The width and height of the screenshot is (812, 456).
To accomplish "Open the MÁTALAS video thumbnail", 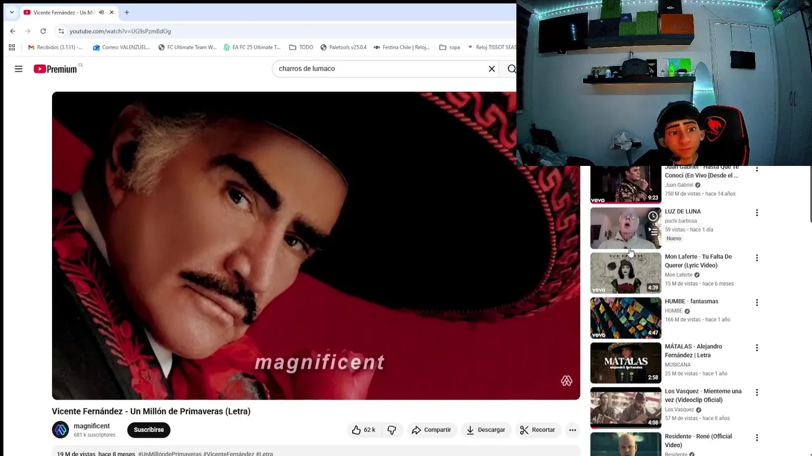I will click(625, 363).
